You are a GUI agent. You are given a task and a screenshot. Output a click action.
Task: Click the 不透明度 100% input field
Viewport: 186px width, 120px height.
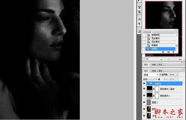coord(172,75)
